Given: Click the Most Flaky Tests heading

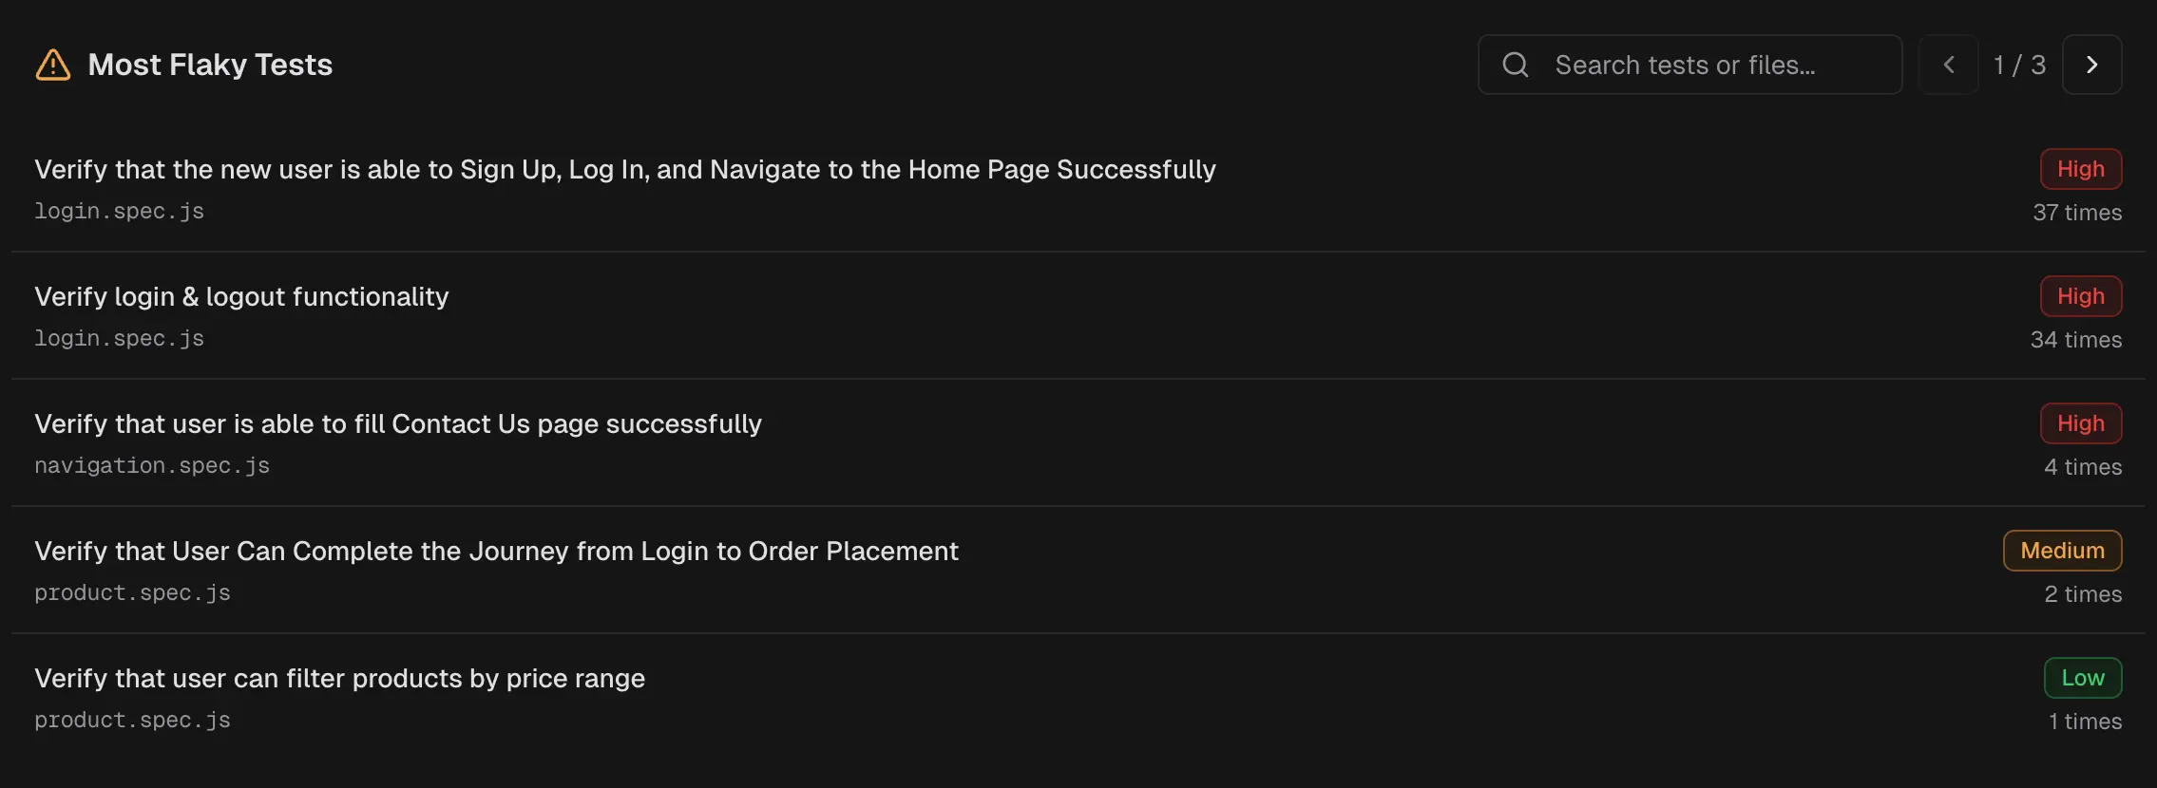Looking at the screenshot, I should coord(210,65).
